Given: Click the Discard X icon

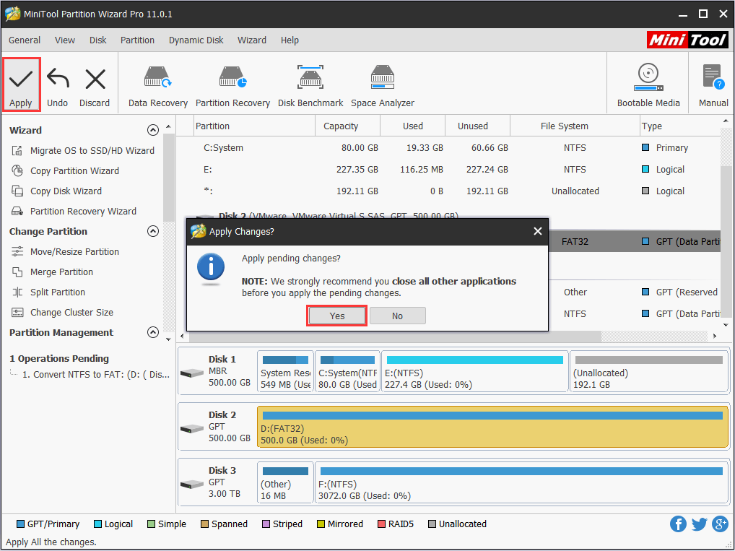Looking at the screenshot, I should coord(95,79).
